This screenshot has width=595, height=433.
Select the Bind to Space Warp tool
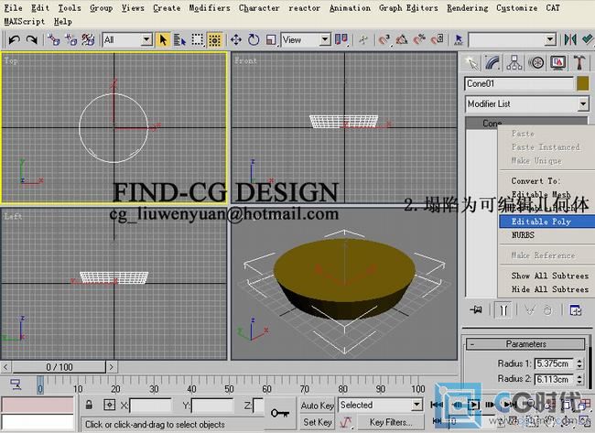tap(88, 39)
